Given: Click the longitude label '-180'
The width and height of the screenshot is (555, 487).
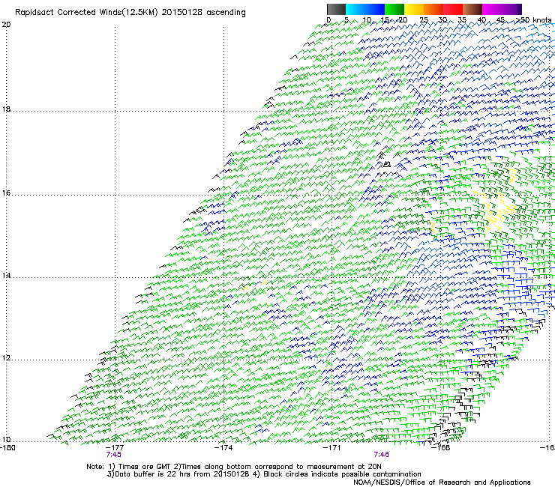Looking at the screenshot, I should [7, 448].
